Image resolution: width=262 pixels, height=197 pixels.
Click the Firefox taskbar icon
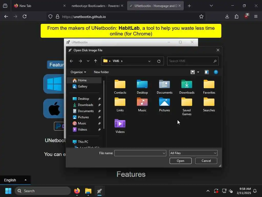point(77,191)
